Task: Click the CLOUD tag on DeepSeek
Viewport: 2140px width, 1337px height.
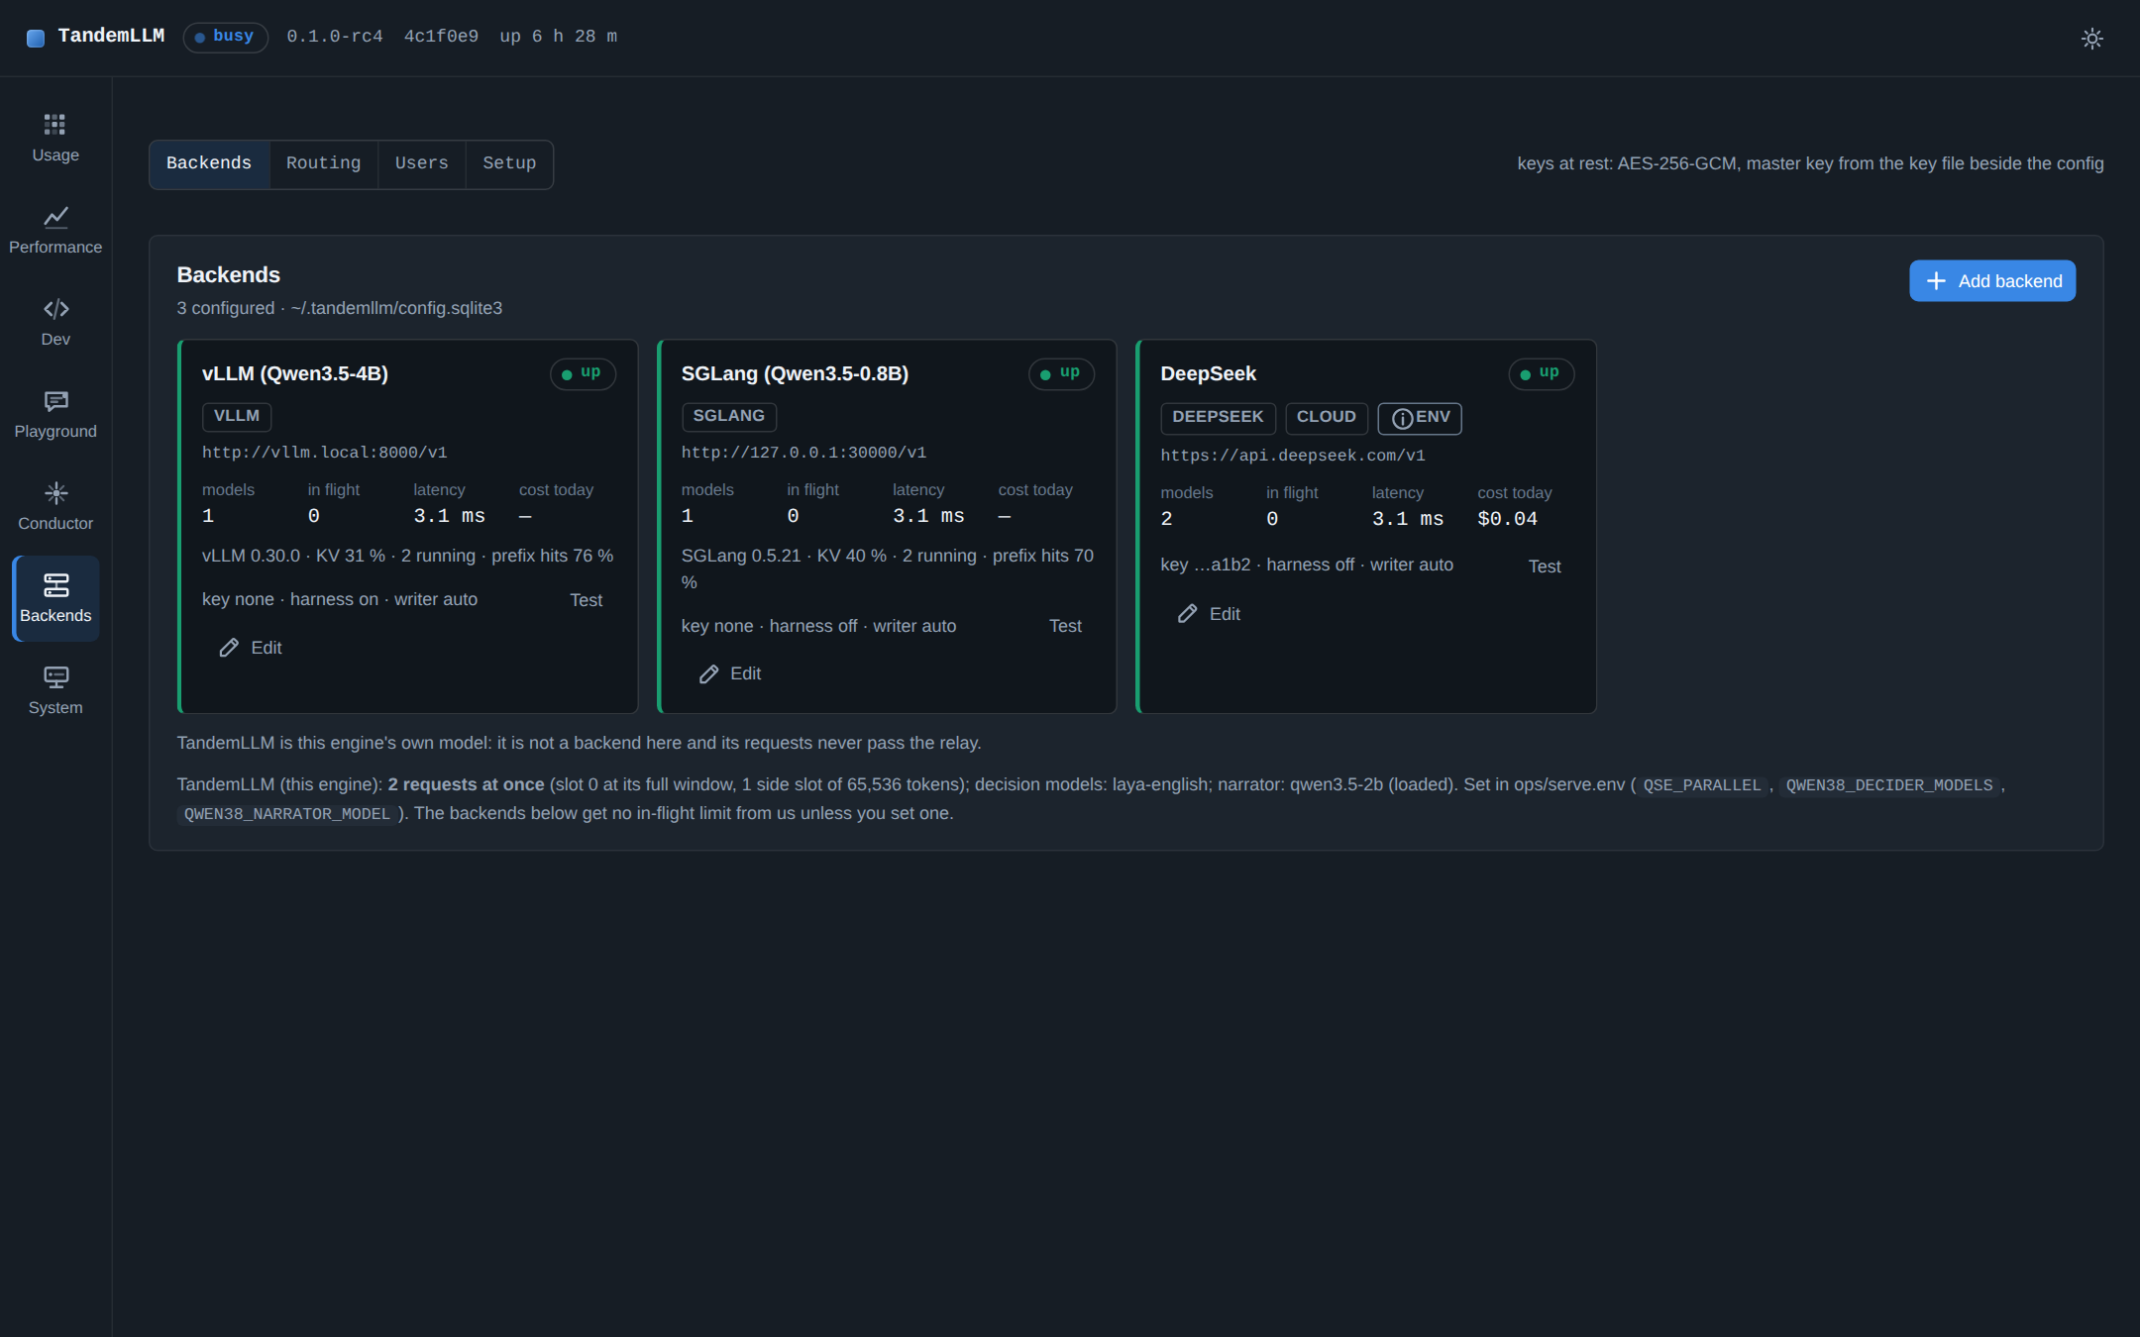Action: point(1327,418)
